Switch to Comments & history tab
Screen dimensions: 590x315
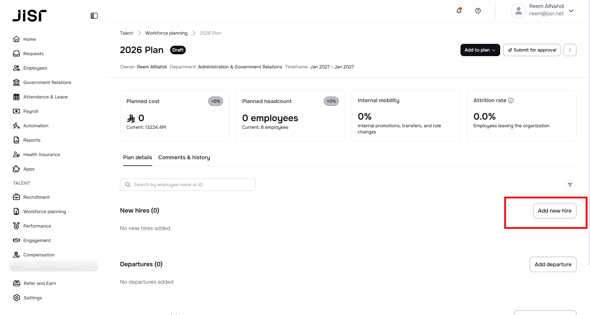(x=184, y=158)
